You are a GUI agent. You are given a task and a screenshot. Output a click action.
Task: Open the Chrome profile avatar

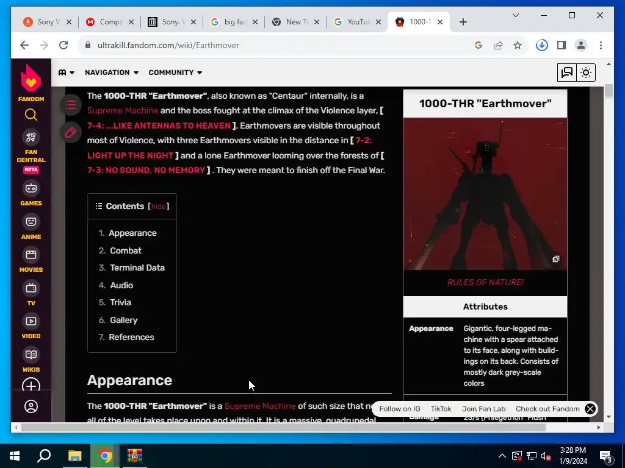(581, 45)
